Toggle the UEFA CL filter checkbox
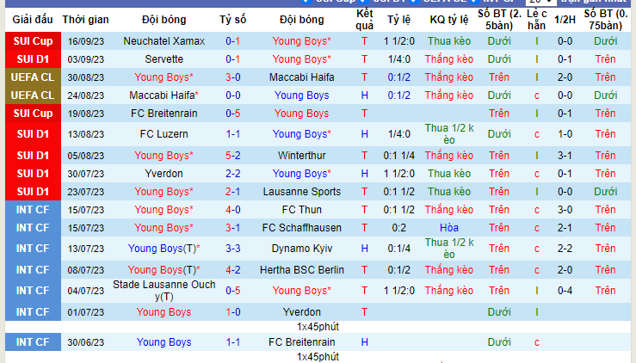Image resolution: width=636 pixels, height=363 pixels. (x=414, y=1)
